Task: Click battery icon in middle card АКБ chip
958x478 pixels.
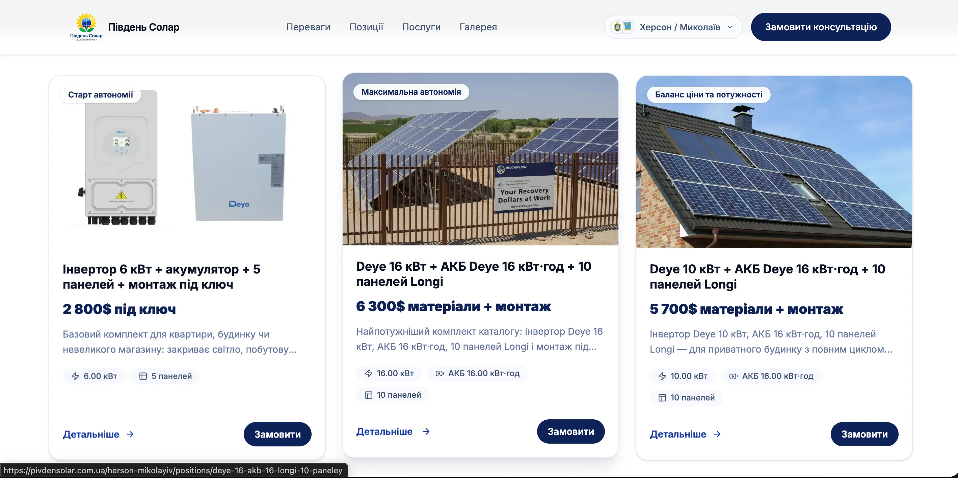Action: [x=440, y=373]
